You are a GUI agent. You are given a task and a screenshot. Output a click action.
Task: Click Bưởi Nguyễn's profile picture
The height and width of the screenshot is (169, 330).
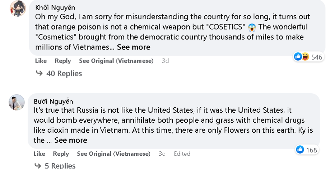click(x=17, y=103)
